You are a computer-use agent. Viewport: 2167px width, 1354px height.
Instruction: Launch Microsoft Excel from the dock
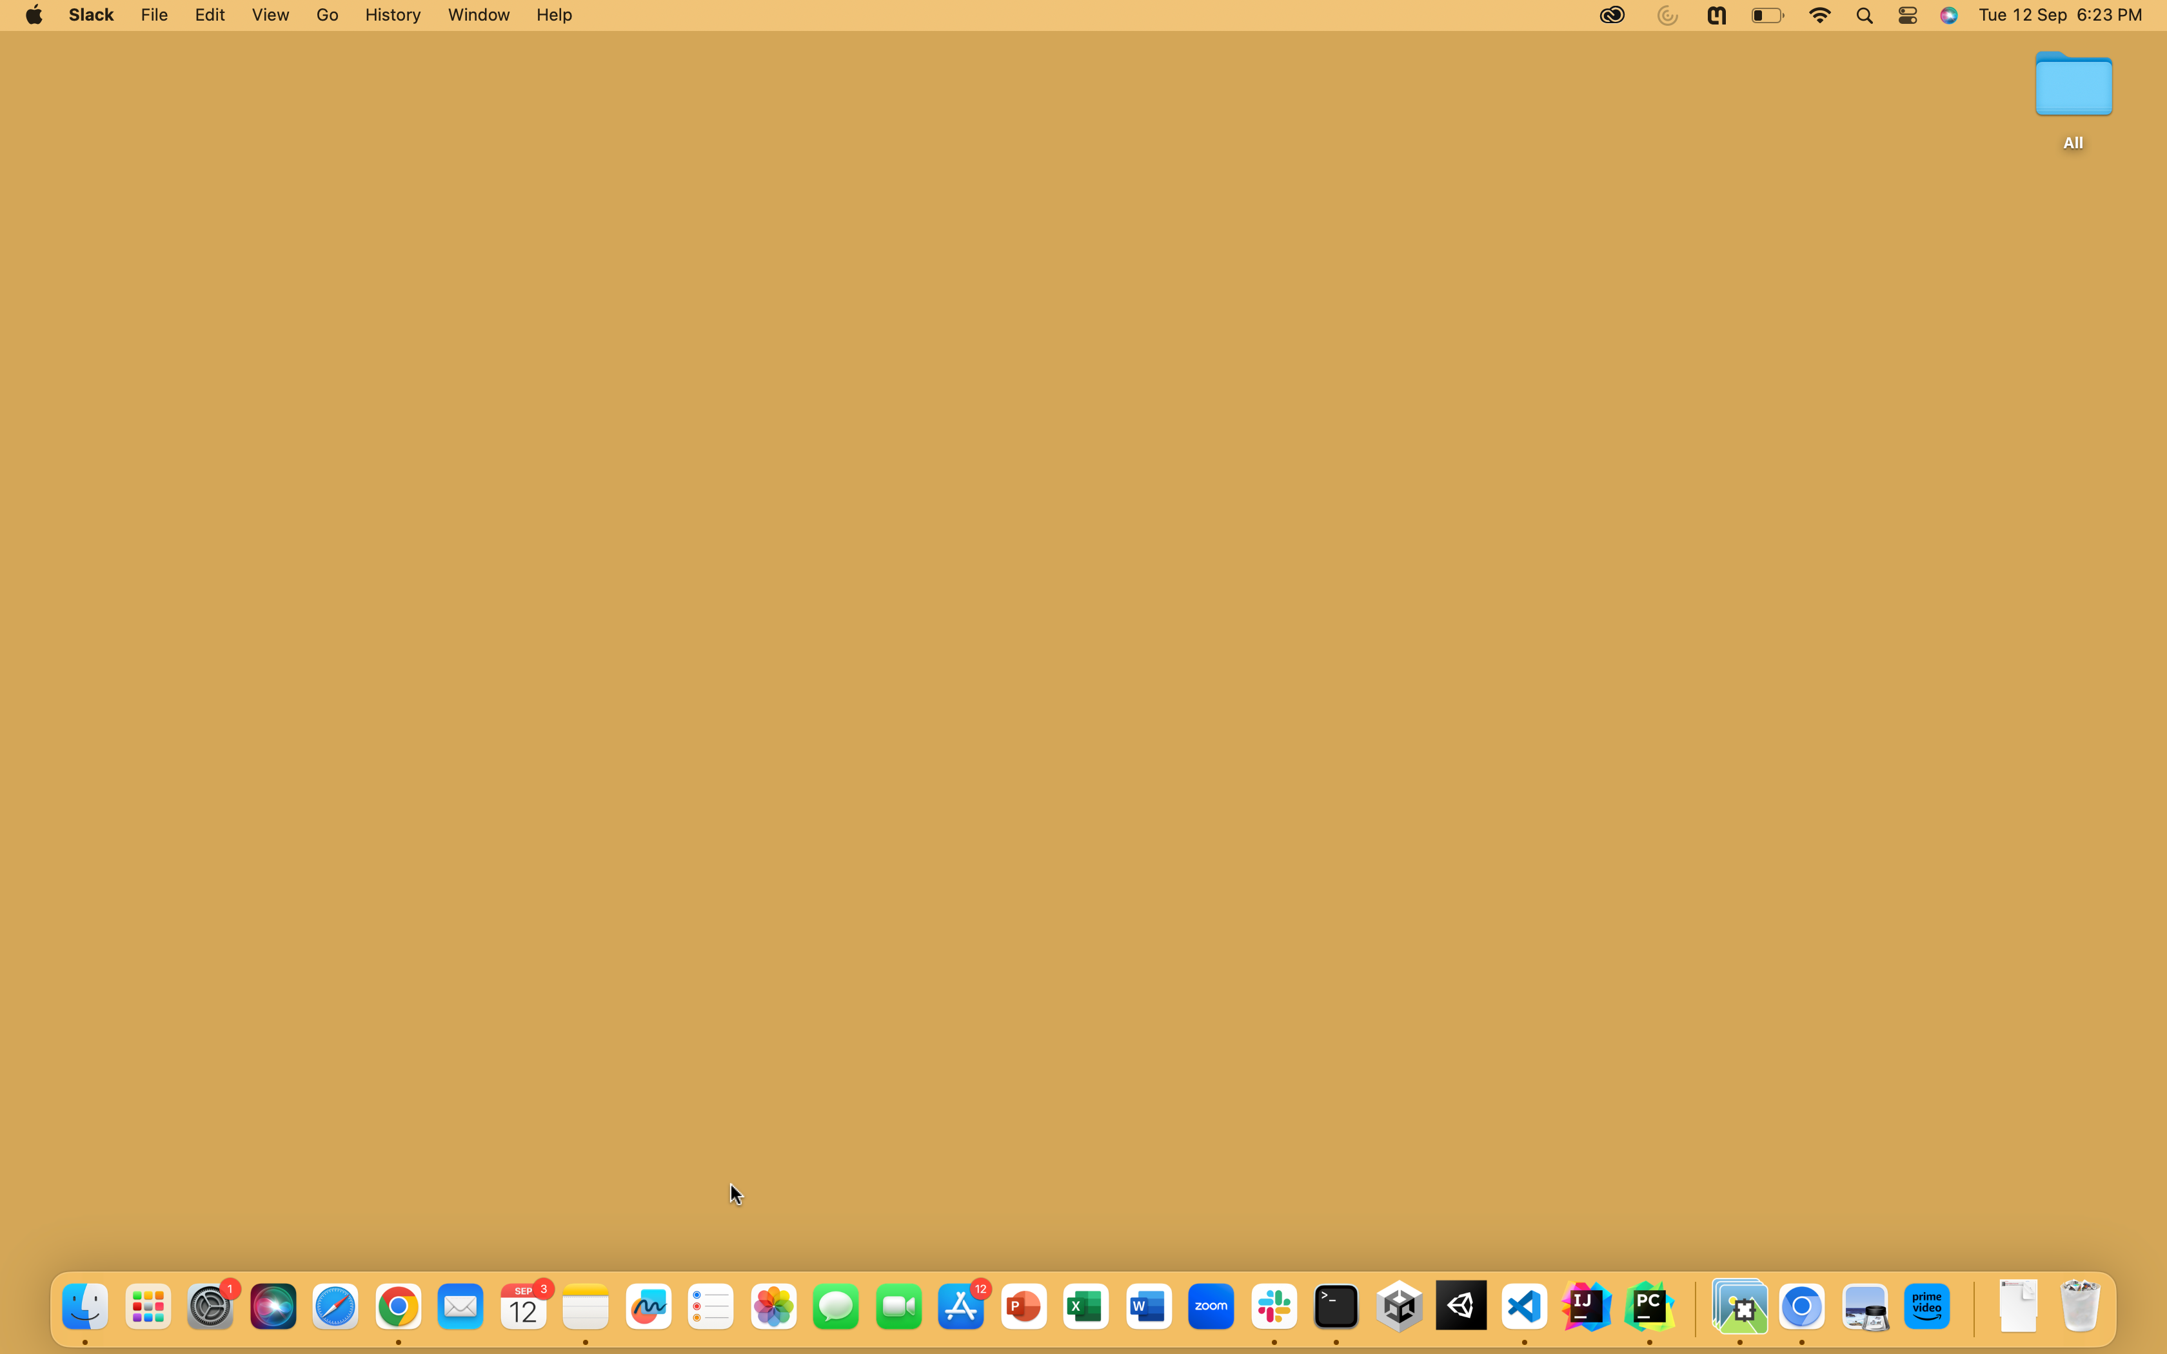(1086, 1308)
